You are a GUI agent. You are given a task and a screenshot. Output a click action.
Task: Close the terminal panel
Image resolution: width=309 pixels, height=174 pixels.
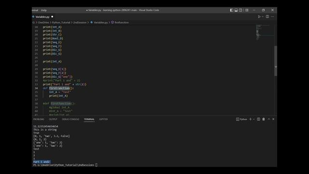coord(273,119)
